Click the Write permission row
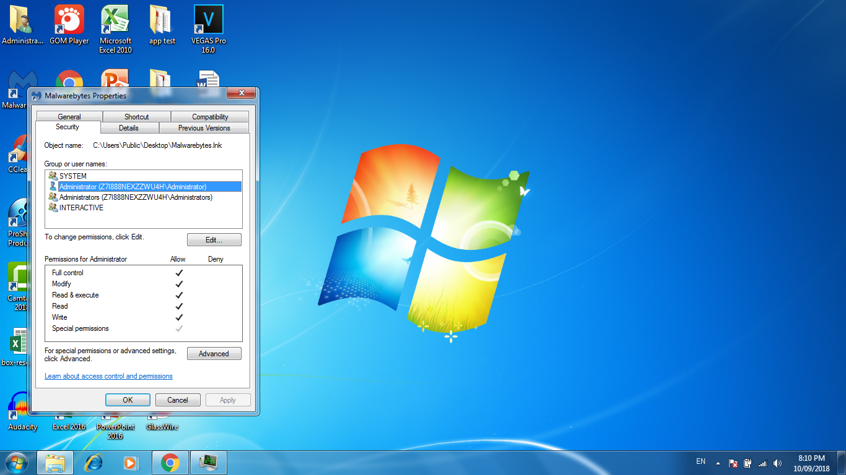The image size is (846, 475). 144,317
